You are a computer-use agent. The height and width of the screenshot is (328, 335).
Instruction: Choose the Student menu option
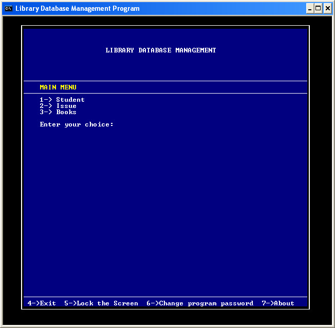coord(70,100)
